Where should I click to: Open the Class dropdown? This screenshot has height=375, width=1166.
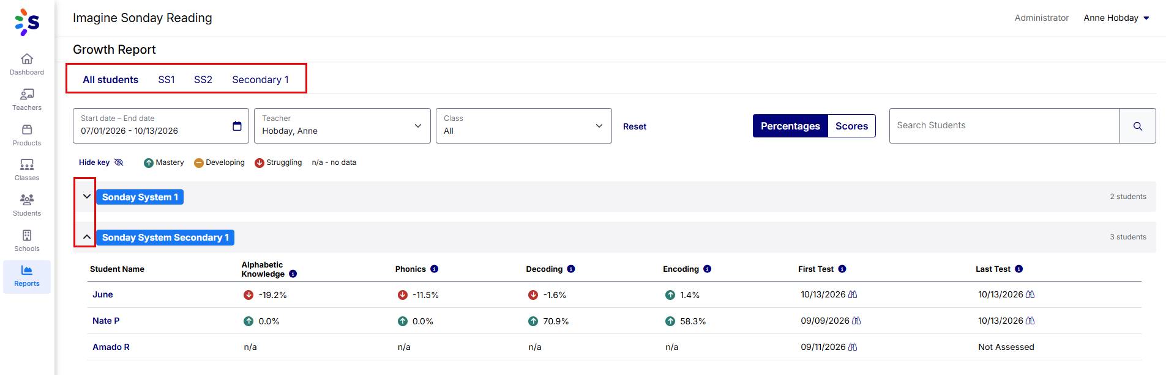[523, 126]
